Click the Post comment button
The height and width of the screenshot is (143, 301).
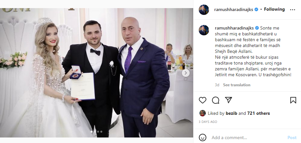point(292,137)
